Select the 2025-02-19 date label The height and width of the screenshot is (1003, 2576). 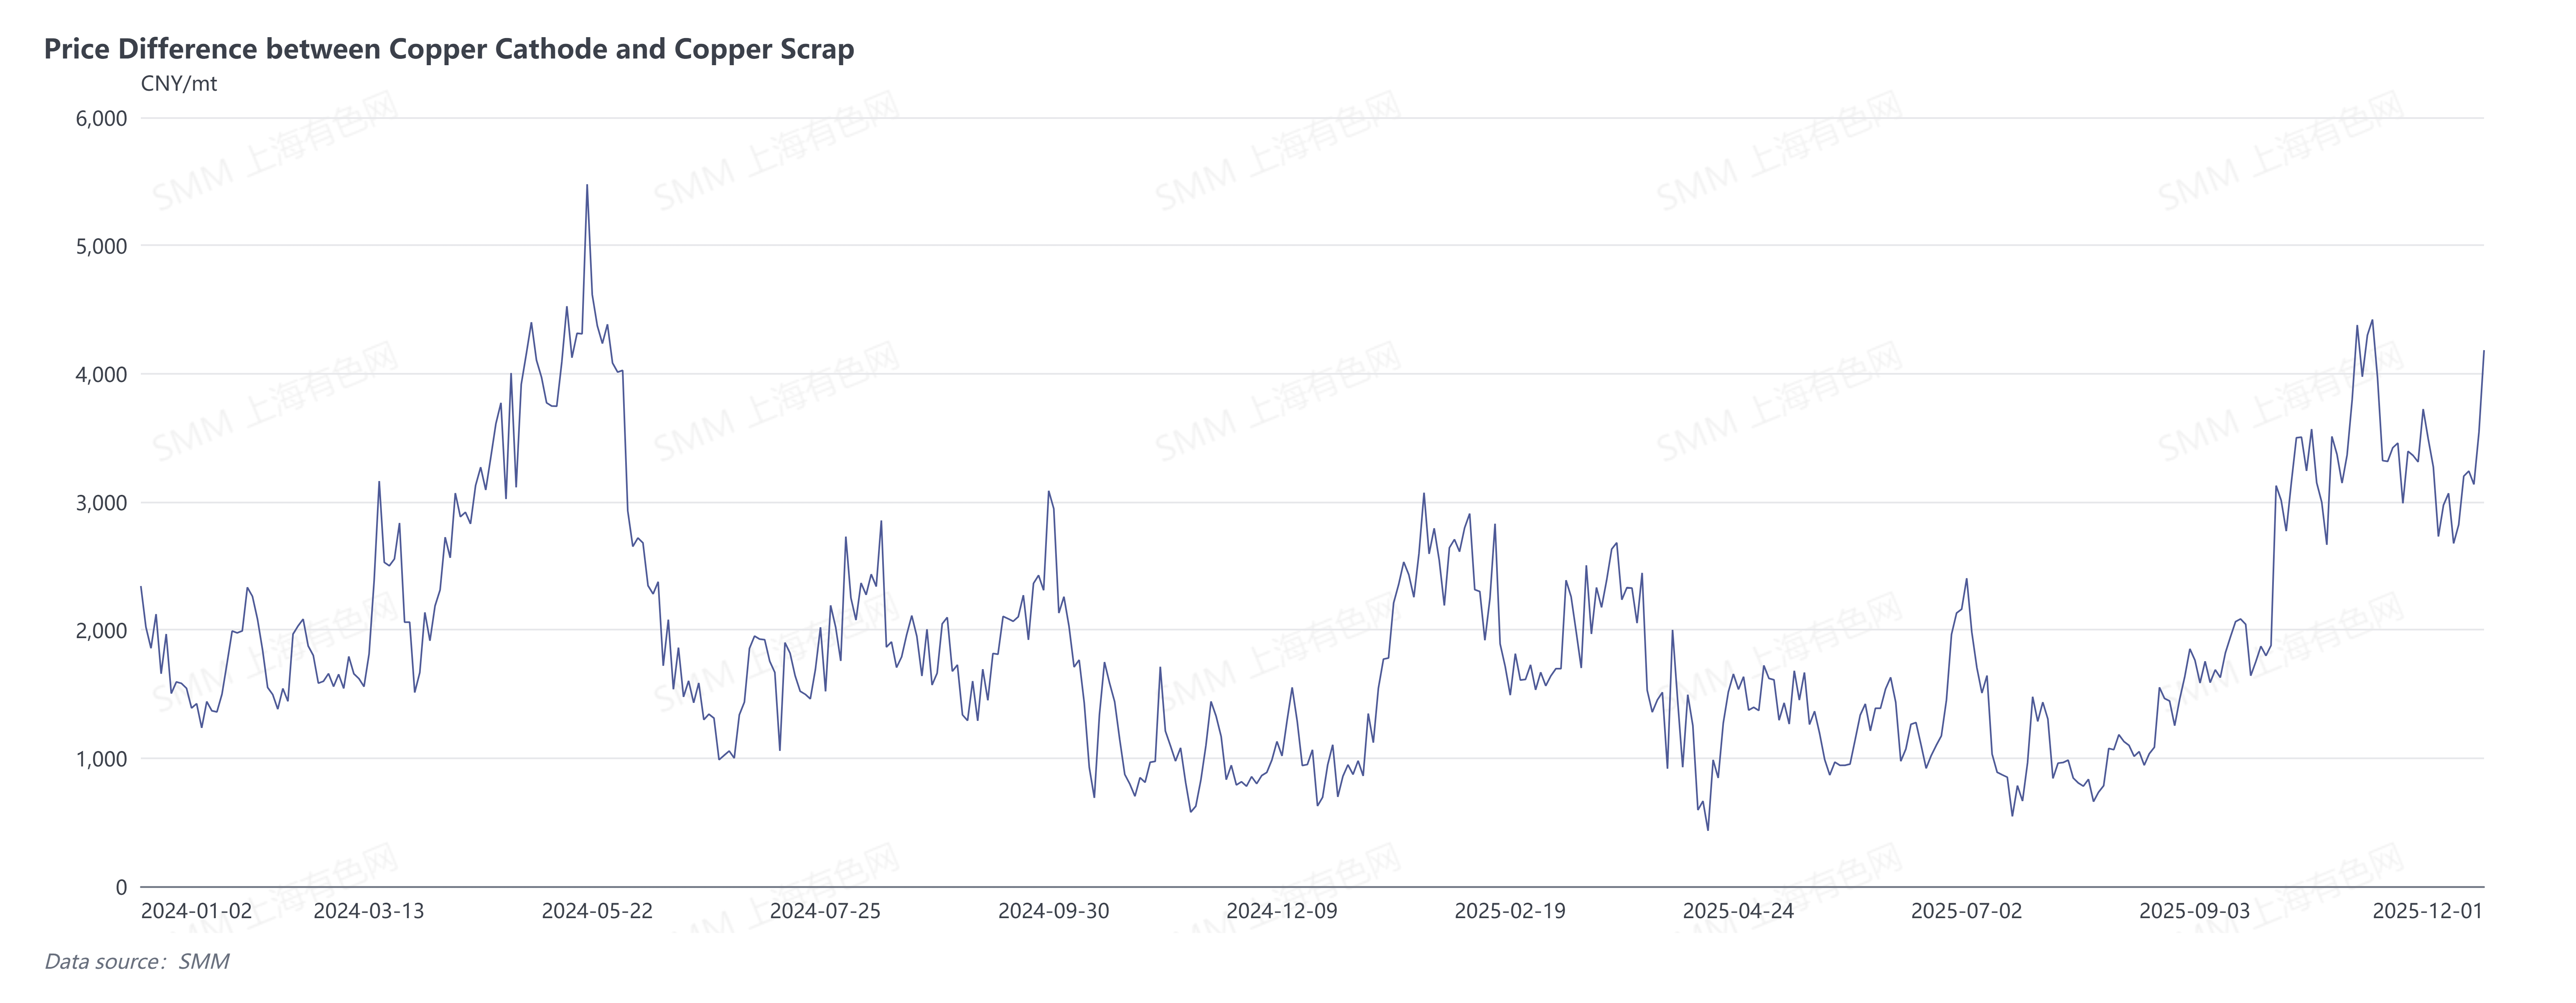(x=1510, y=911)
